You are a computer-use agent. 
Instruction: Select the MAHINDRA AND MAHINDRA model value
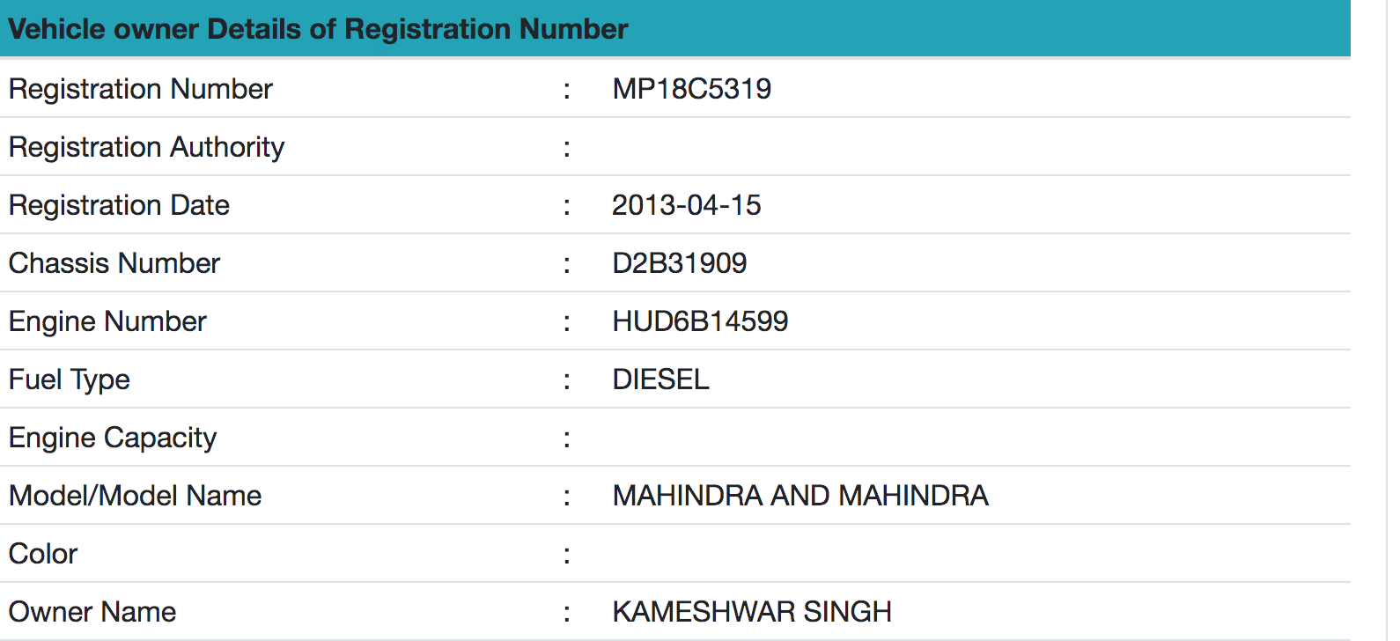point(800,496)
